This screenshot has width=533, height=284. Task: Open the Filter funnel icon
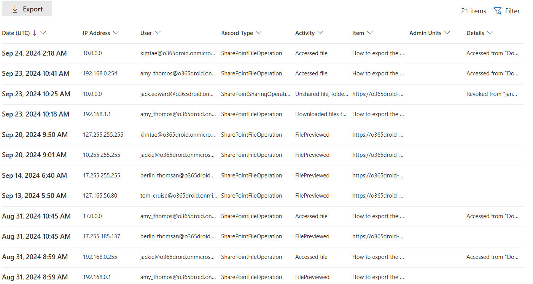pos(498,11)
